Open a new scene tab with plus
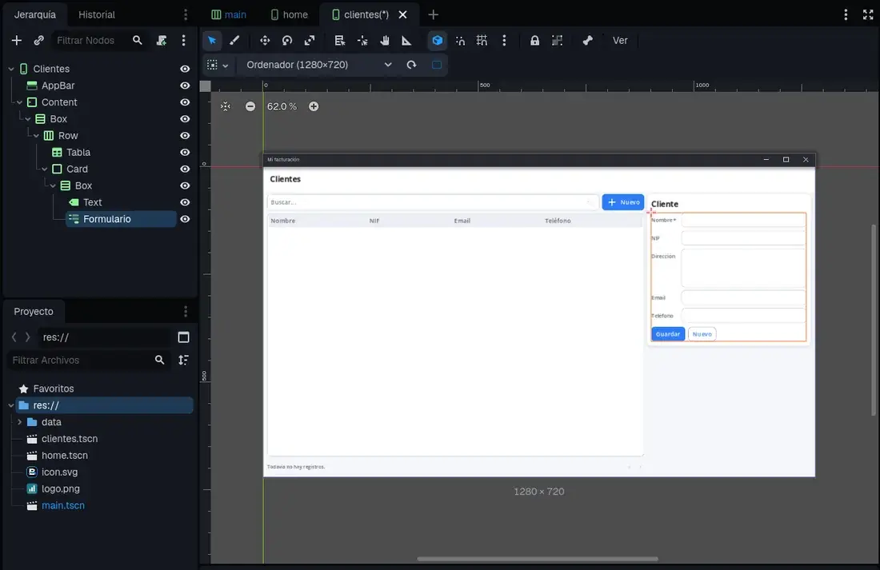Viewport: 880px width, 570px height. (x=433, y=14)
